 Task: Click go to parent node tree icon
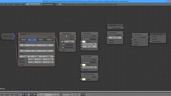(75, 95)
